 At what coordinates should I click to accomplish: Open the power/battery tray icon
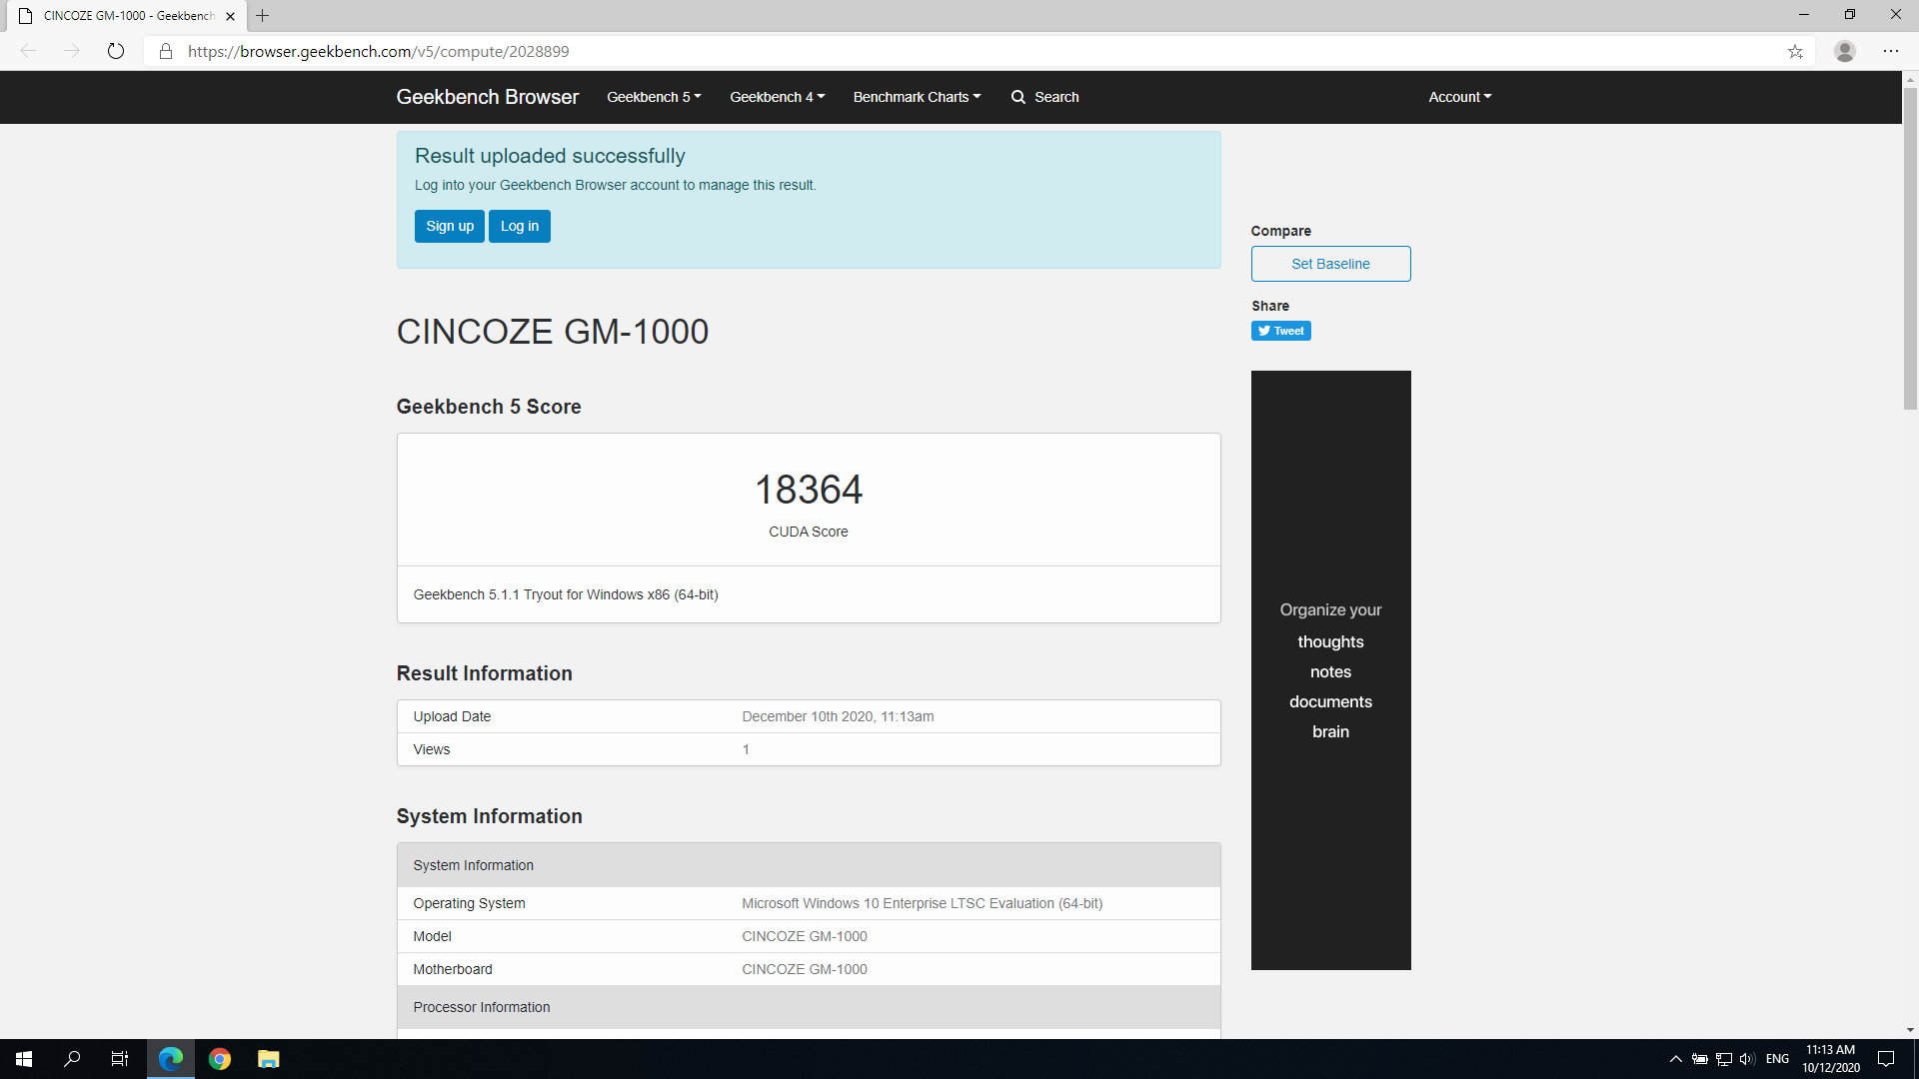tap(1699, 1059)
